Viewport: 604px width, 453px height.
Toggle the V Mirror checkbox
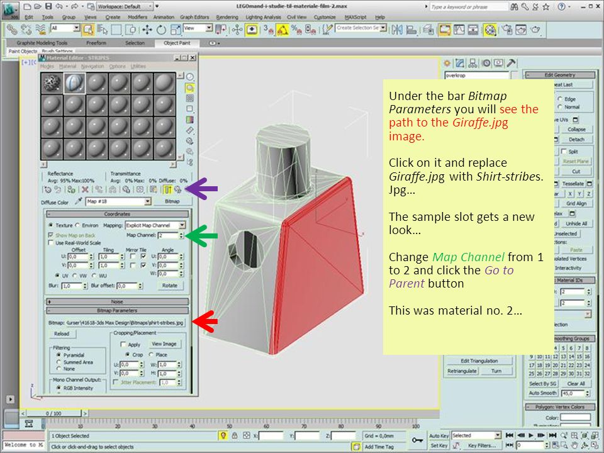[x=133, y=265]
